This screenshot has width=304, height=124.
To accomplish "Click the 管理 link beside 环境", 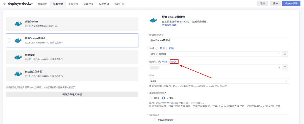I will [x=162, y=48].
